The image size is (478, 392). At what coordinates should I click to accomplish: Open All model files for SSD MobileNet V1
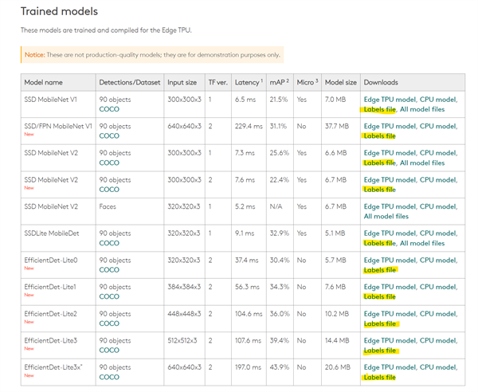[422, 109]
